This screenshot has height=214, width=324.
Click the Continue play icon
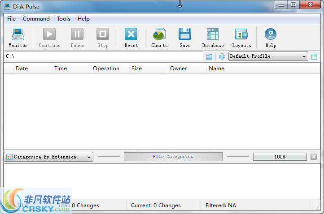[49, 34]
